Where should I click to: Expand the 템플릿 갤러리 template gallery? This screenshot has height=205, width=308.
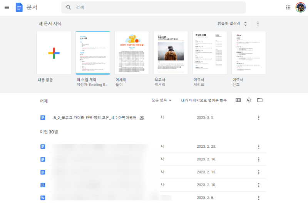[232, 23]
